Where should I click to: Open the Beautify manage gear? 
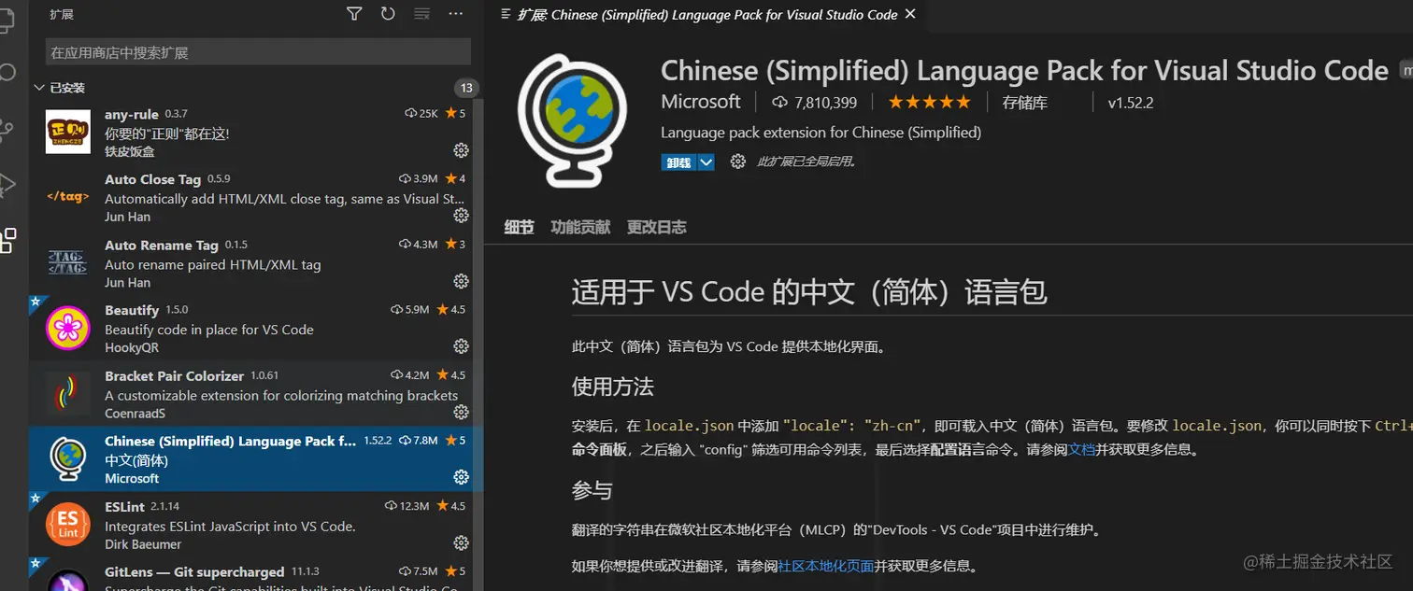coord(461,346)
